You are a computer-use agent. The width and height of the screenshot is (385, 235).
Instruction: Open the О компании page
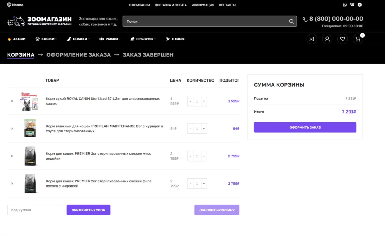tap(139, 5)
